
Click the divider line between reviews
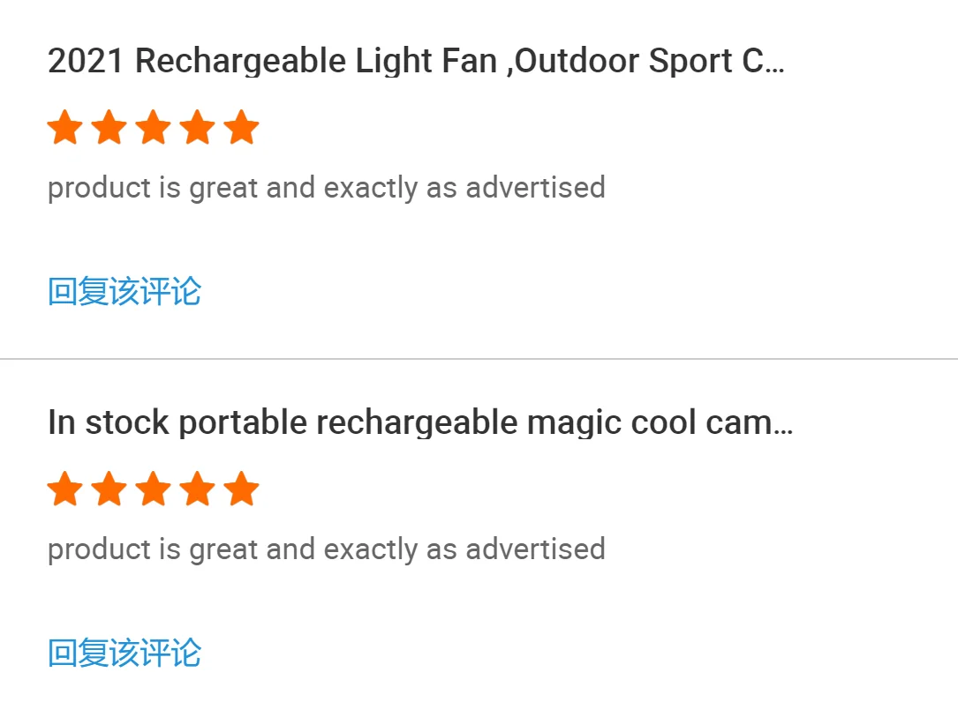point(479,359)
